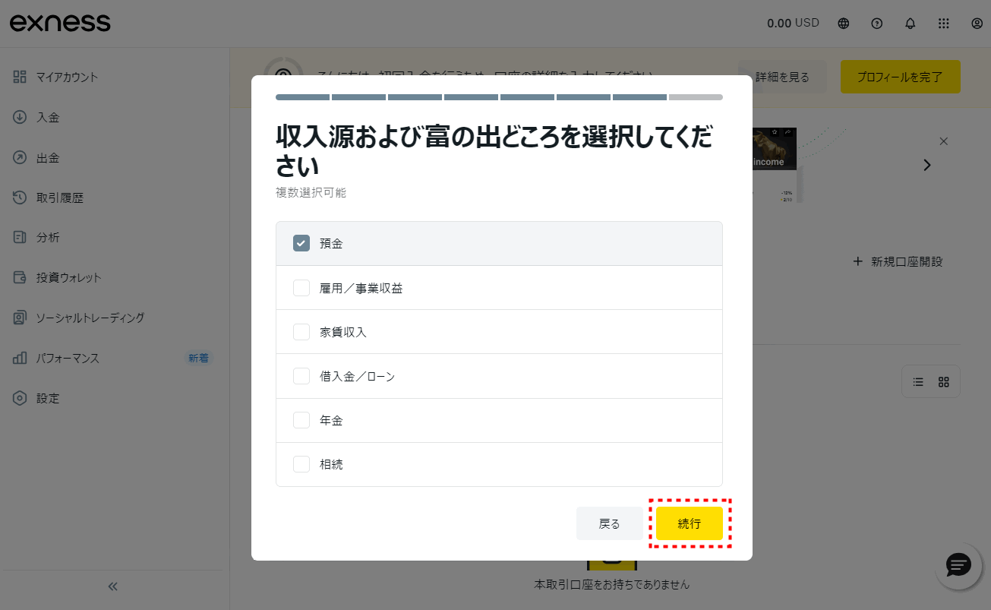991x610 pixels.
Task: Check the 借入金／ローン checkbox
Action: tap(301, 376)
